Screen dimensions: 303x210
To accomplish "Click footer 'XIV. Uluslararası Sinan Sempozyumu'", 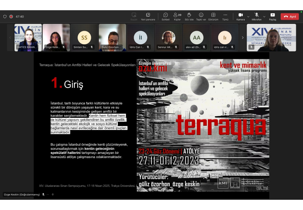I will coord(63,186).
